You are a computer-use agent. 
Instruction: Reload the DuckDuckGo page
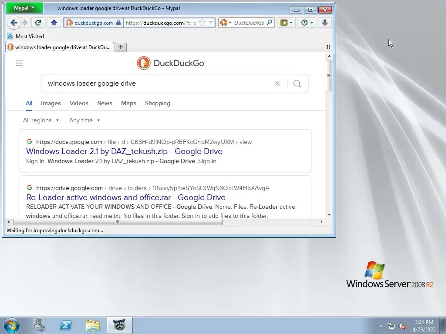pyautogui.click(x=38, y=23)
